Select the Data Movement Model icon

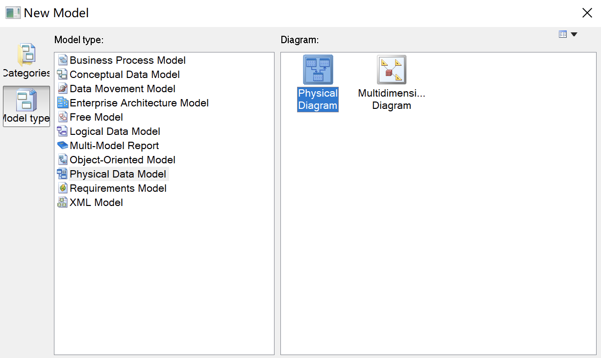(62, 89)
